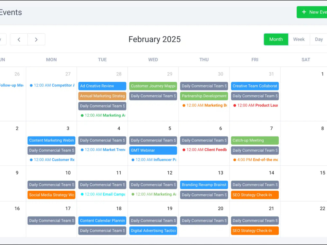Open Digital Advertising Tactics event
The image size is (327, 245).
(153, 231)
